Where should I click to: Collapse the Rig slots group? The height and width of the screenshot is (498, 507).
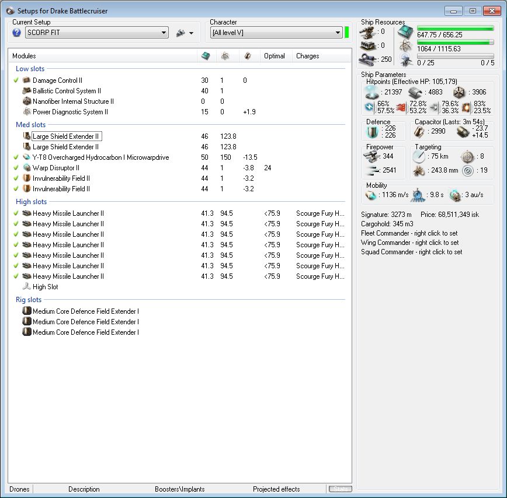click(29, 300)
